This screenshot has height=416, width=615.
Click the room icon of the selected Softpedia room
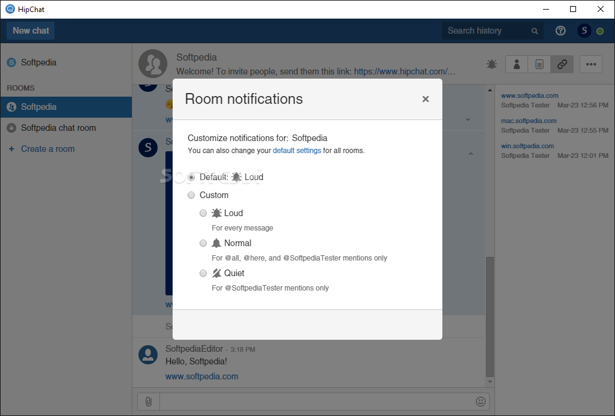(x=12, y=107)
